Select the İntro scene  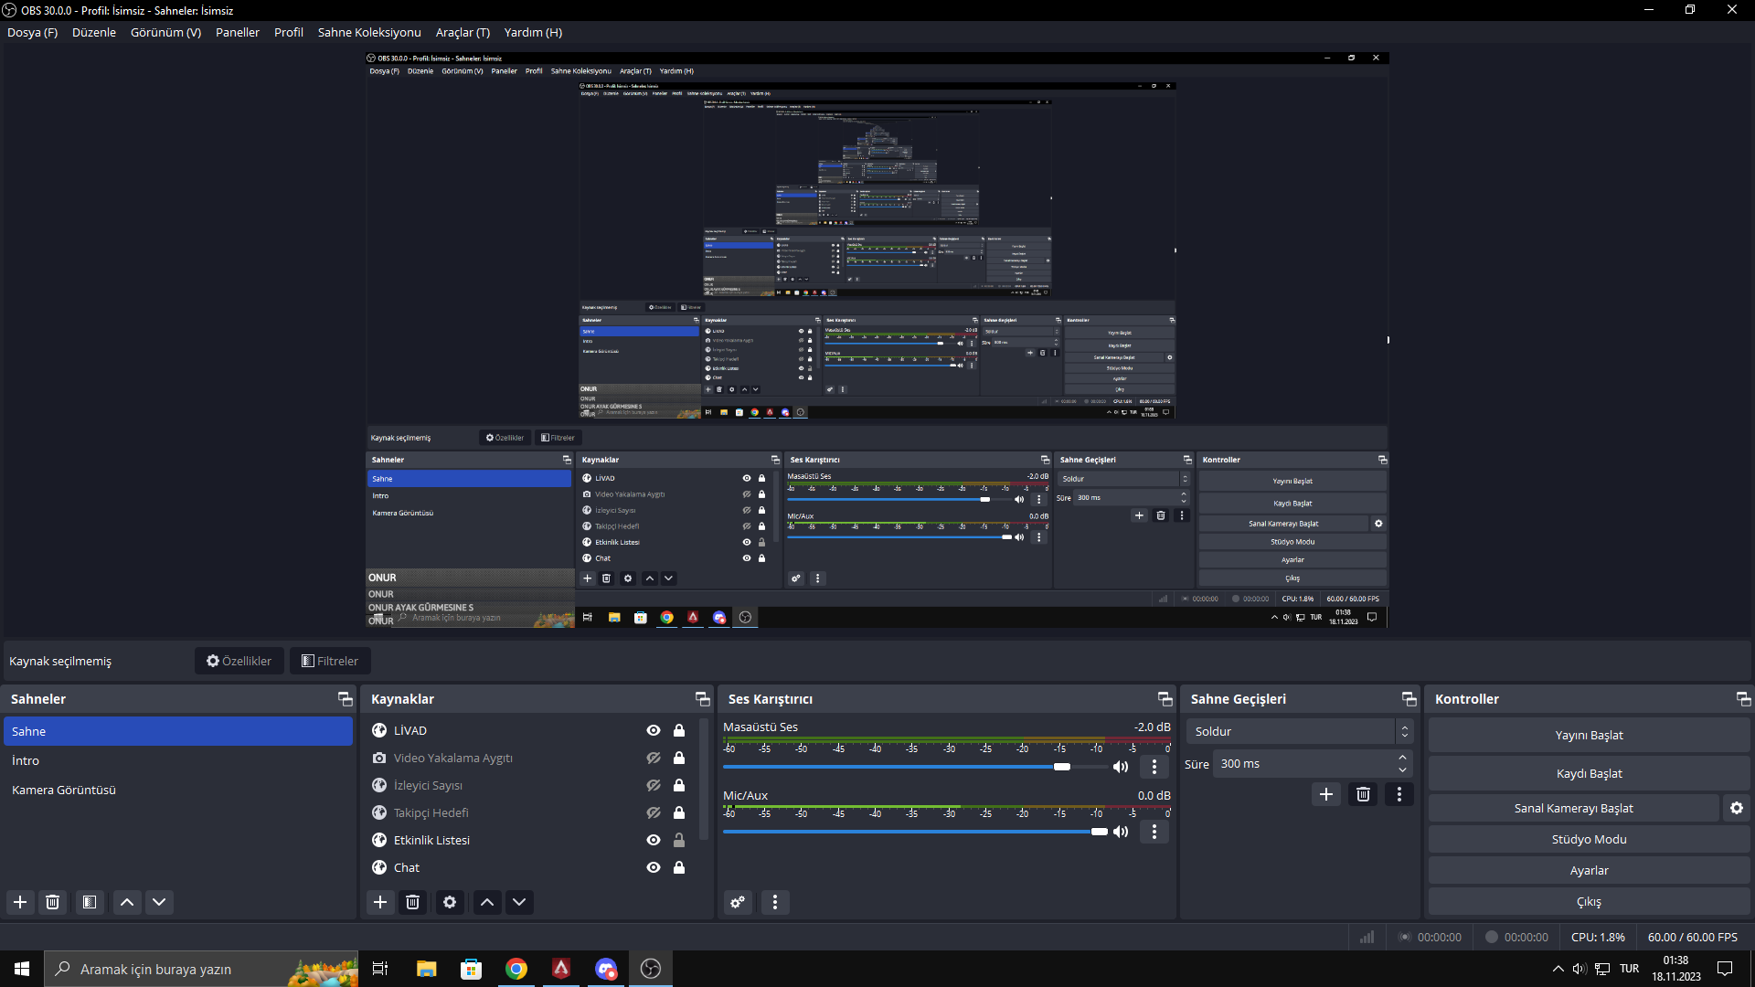point(178,760)
